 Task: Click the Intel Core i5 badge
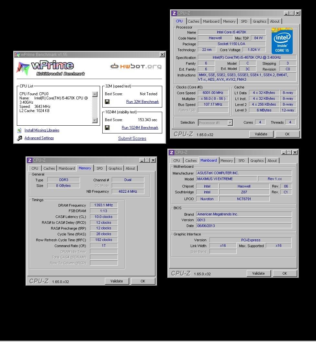point(282,41)
